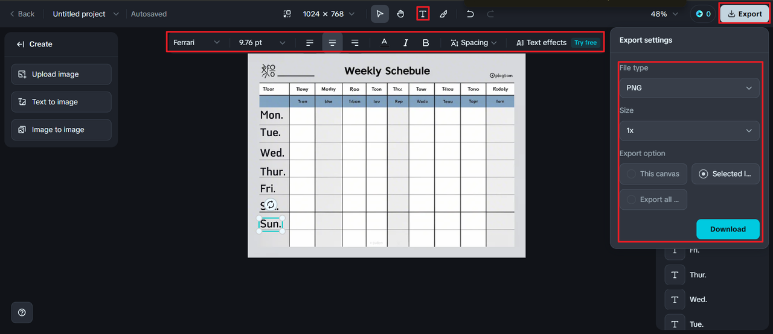Select the Text tool in top toolbar
This screenshot has height=334, width=773.
tap(423, 14)
